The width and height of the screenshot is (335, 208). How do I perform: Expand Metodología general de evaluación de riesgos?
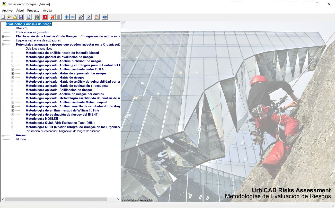[13, 57]
